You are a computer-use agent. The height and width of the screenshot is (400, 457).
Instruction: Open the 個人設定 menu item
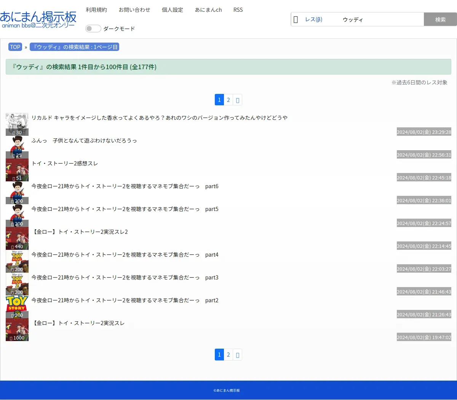pyautogui.click(x=173, y=10)
